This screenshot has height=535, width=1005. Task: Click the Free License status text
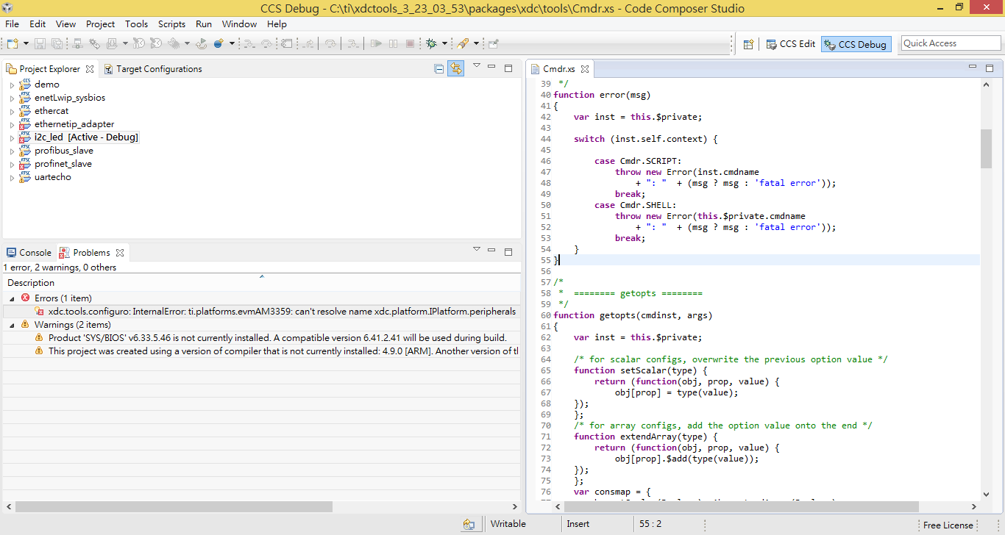coord(948,525)
